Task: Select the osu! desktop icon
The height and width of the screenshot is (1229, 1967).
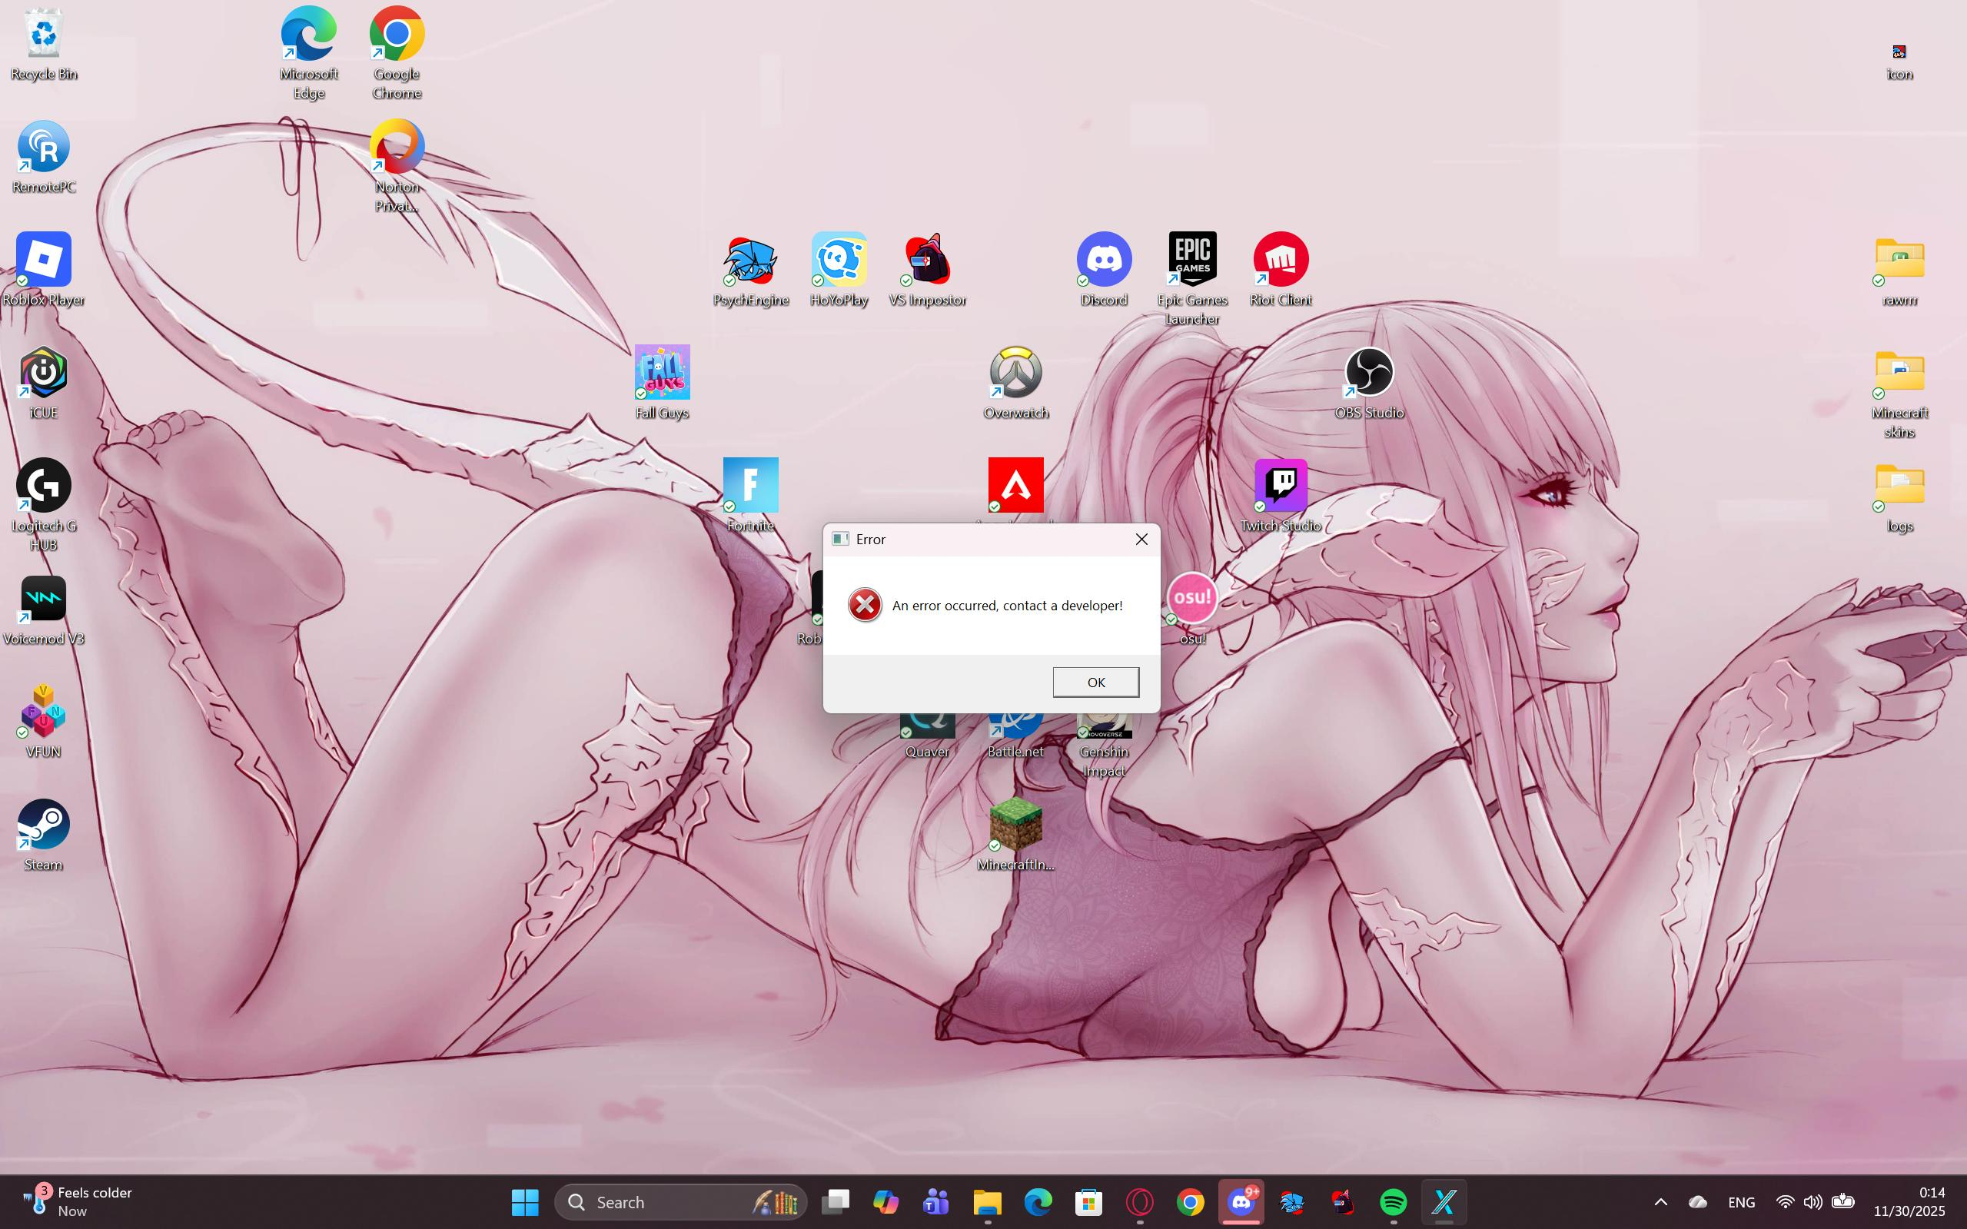Action: click(1191, 599)
